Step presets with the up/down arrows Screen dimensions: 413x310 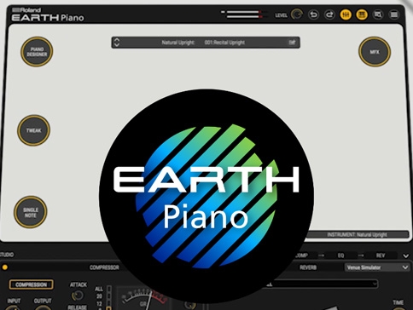(117, 43)
